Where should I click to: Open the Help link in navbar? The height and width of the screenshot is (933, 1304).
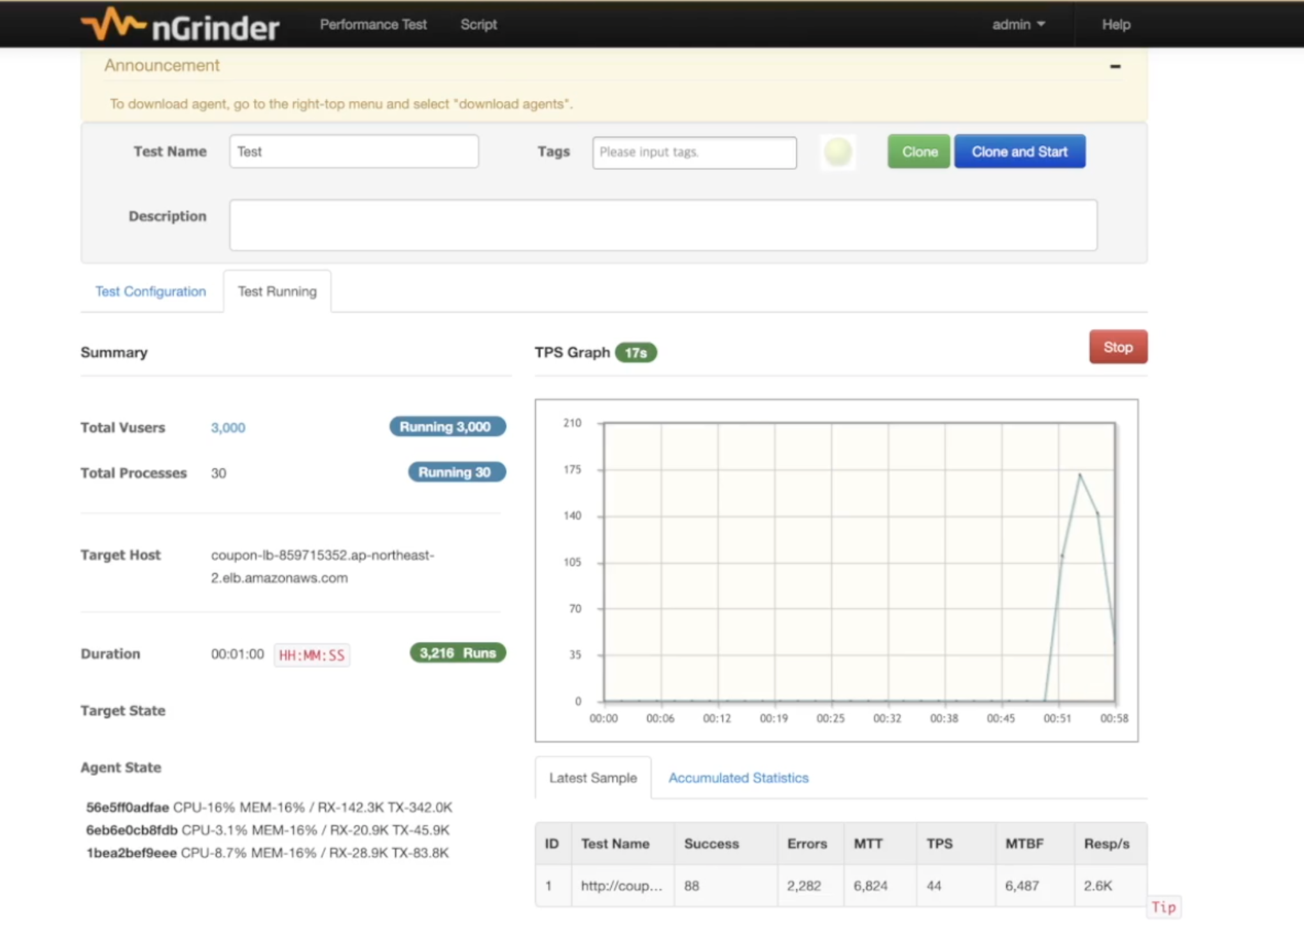1116,24
